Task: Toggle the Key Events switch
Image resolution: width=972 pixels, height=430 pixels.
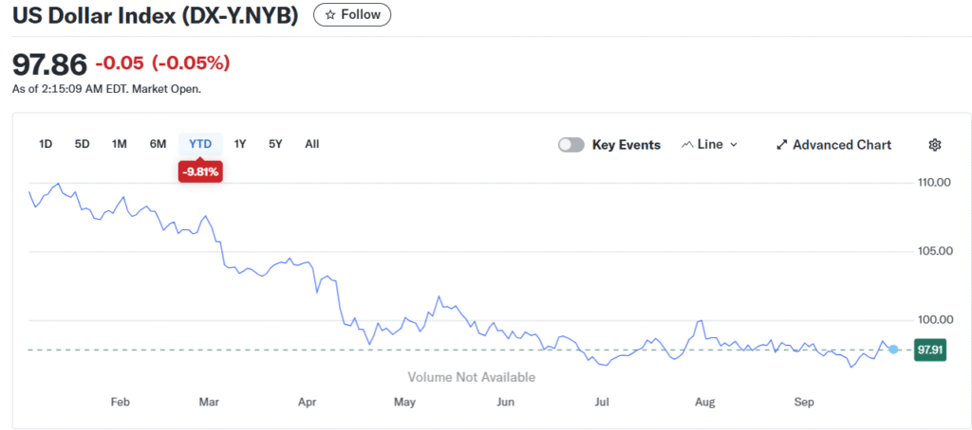Action: pyautogui.click(x=571, y=145)
